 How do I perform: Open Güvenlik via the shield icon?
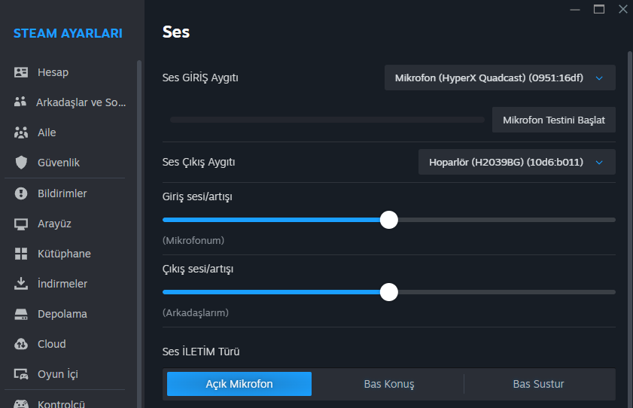click(x=21, y=163)
